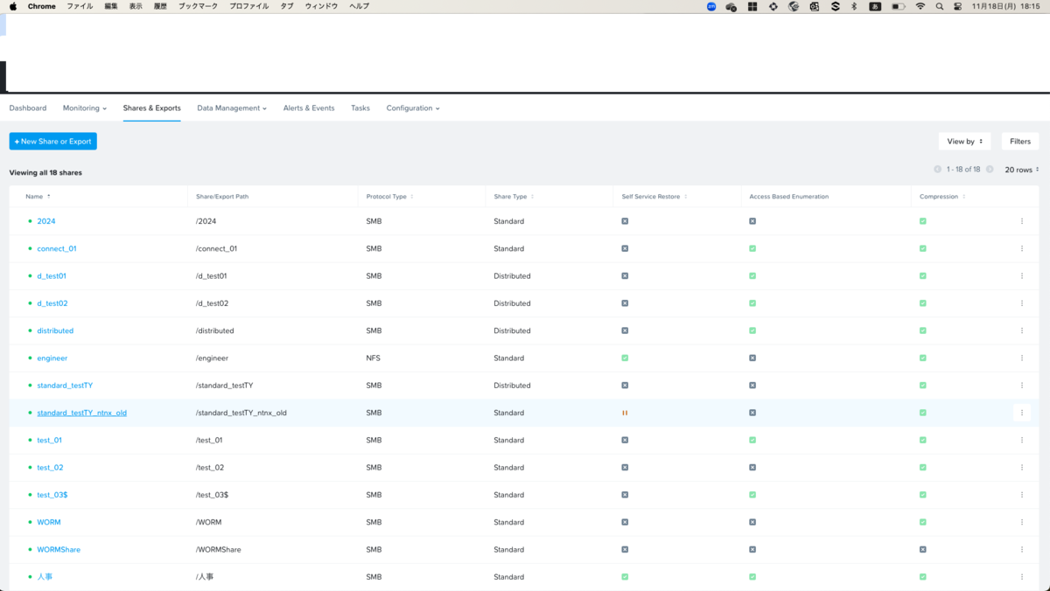Toggle the Compression checkbox for connect_01
The width and height of the screenshot is (1050, 591).
tap(923, 248)
